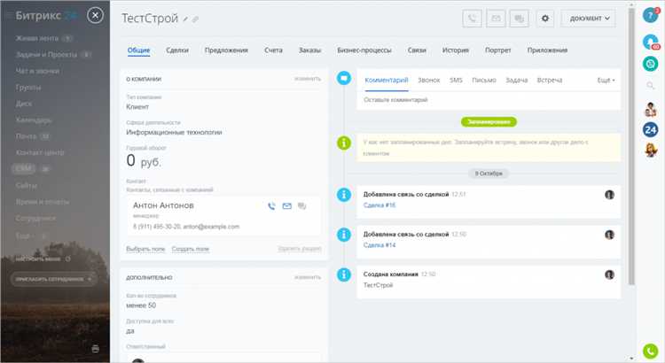Viewport: 665px width, 363px height.
Task: Open chat via header chat bubble icon
Action: (x=520, y=19)
